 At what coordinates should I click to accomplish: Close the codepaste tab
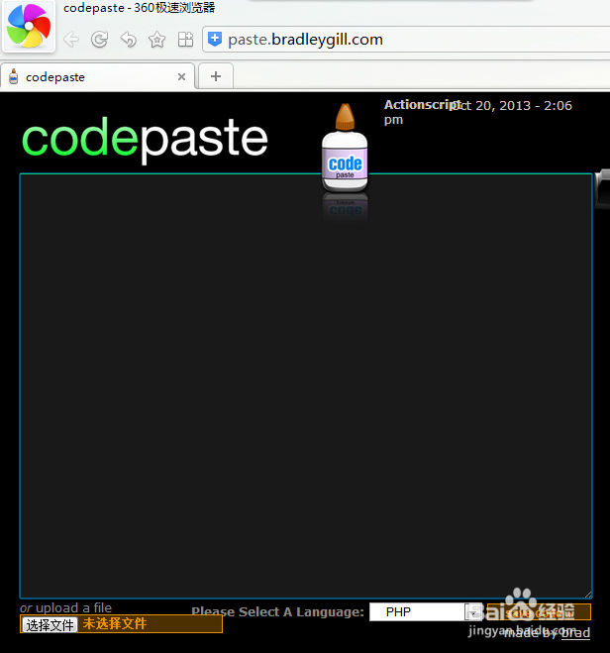181,76
